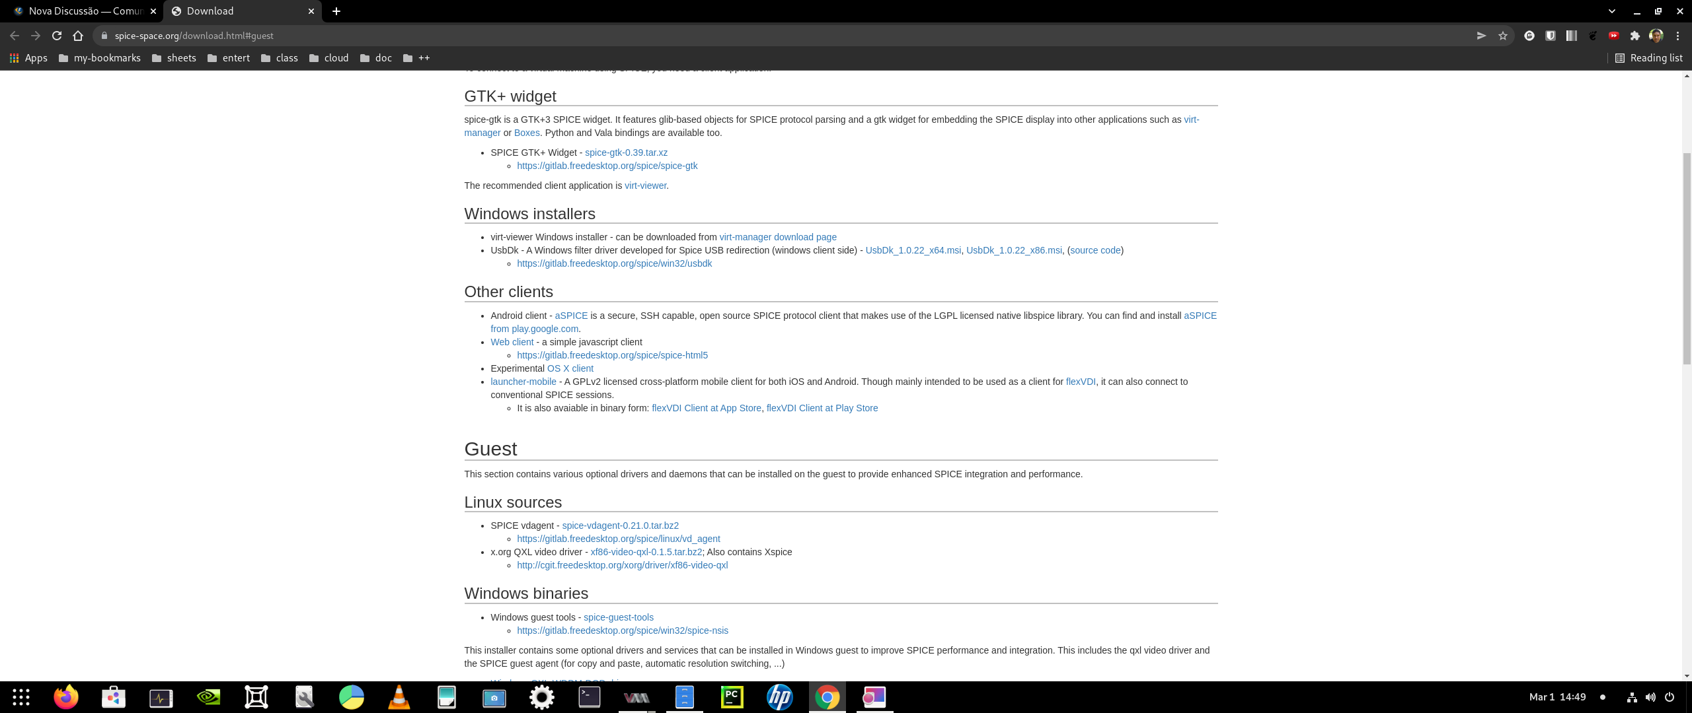The height and width of the screenshot is (713, 1692).
Task: Click the volume icon in system tray
Action: pos(1650,697)
